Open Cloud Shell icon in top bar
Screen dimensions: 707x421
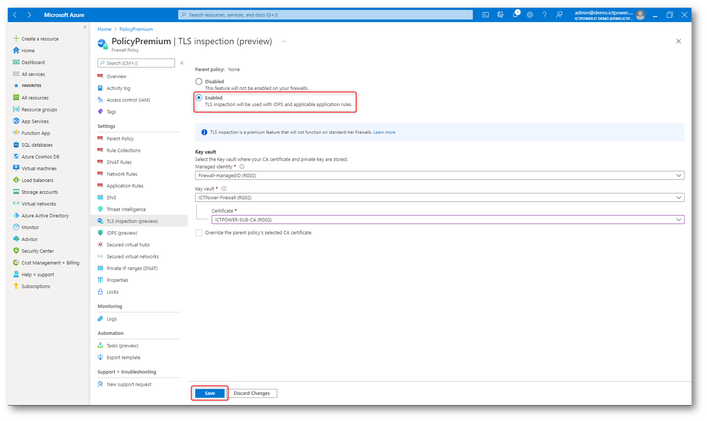(485, 15)
